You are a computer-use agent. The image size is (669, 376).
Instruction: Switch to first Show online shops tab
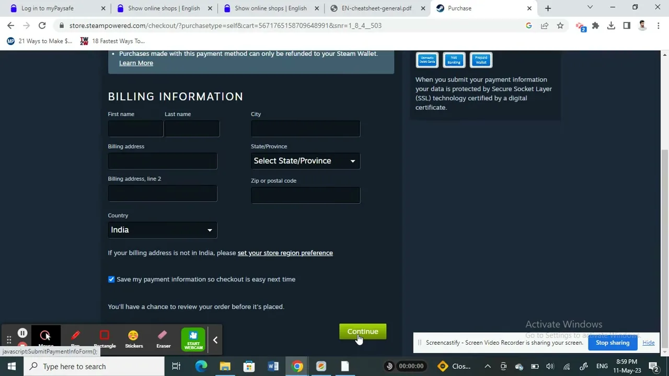(x=164, y=8)
